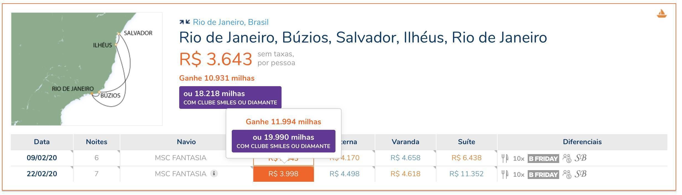Click the B FRIDAY badge for 22/02/20
The width and height of the screenshot is (682, 195).
[543, 175]
